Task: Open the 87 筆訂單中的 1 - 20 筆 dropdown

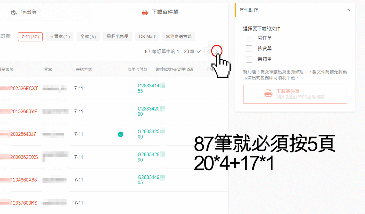Action: click(173, 51)
